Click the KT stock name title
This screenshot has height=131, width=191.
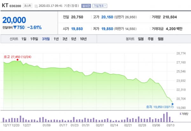tap(5, 5)
